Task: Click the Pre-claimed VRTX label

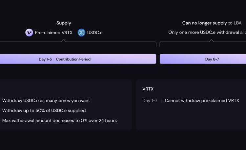Action: (x=53, y=33)
